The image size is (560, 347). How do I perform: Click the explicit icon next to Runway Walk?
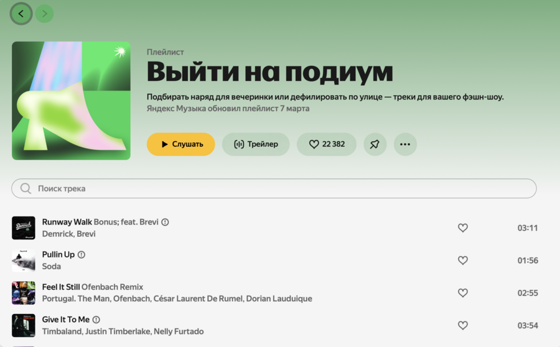pos(165,222)
